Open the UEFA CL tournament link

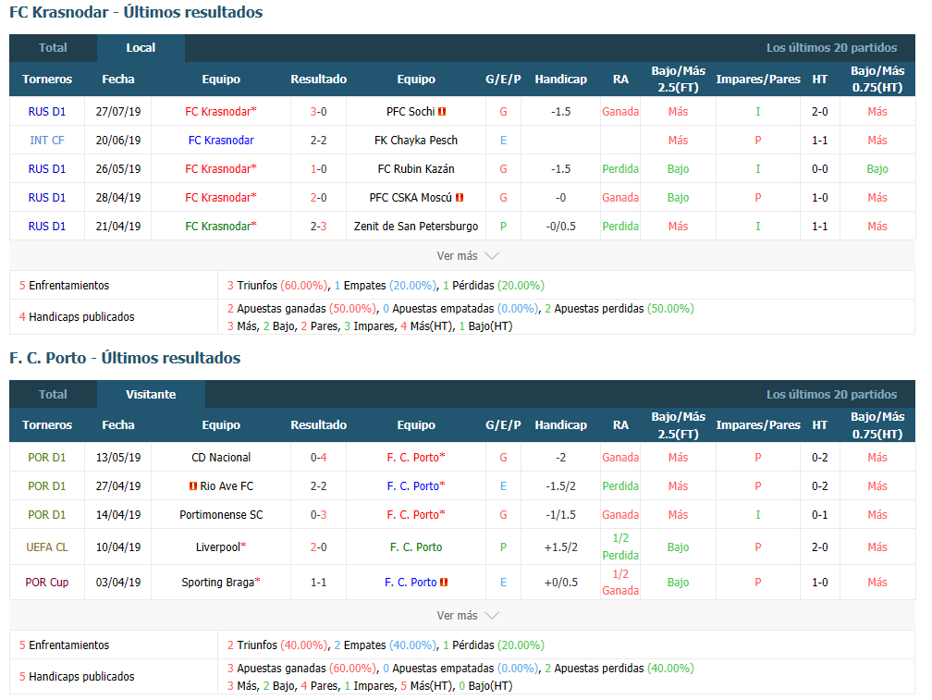coord(47,547)
